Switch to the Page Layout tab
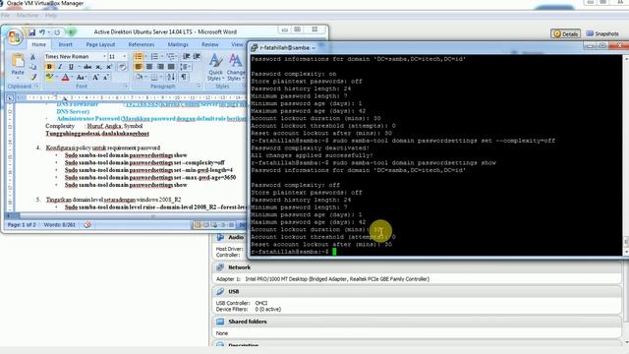 pos(100,44)
